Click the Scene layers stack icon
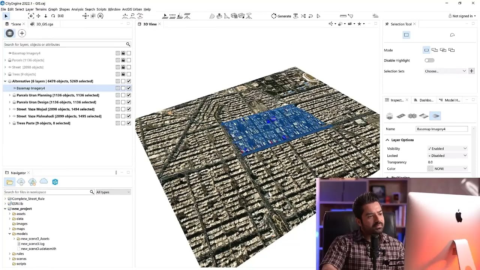The width and height of the screenshot is (480, 270). coord(10,33)
